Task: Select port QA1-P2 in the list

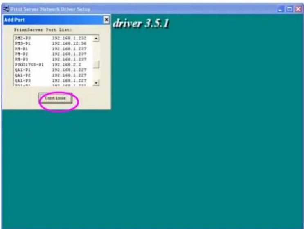Action: [53, 75]
